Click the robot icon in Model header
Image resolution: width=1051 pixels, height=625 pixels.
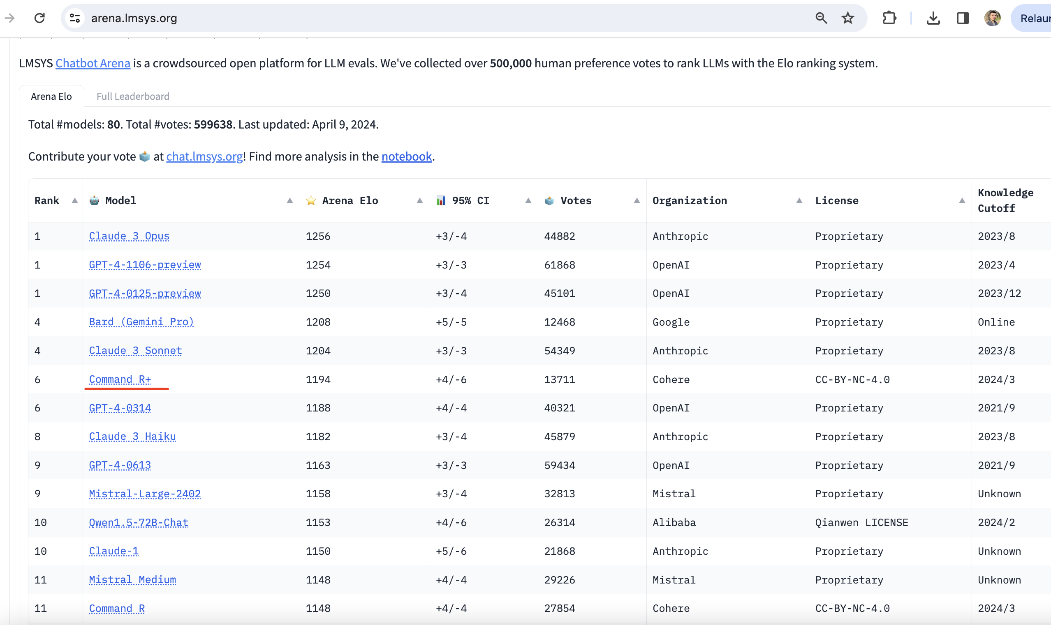coord(95,200)
